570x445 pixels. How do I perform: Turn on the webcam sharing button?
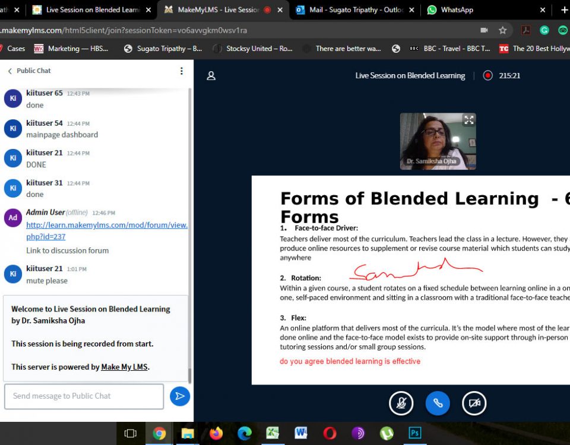pos(474,403)
